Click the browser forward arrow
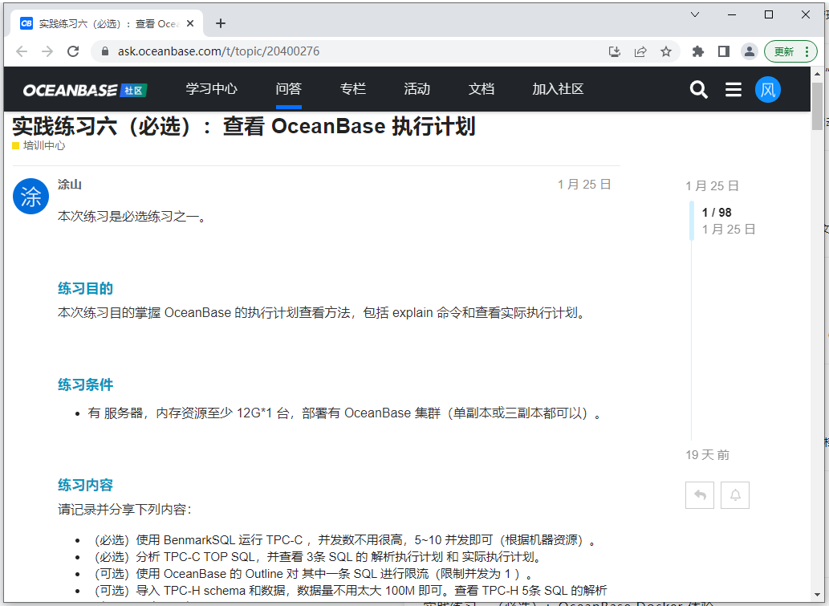The height and width of the screenshot is (606, 829). (x=47, y=51)
